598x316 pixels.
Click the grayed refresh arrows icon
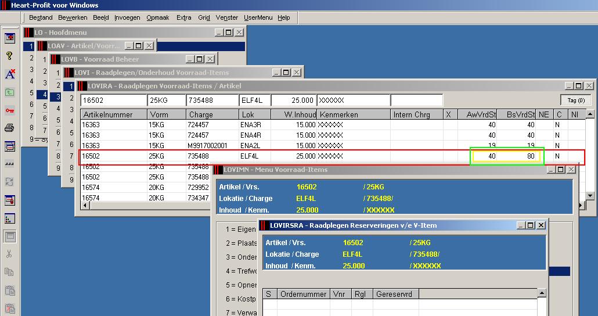10,182
